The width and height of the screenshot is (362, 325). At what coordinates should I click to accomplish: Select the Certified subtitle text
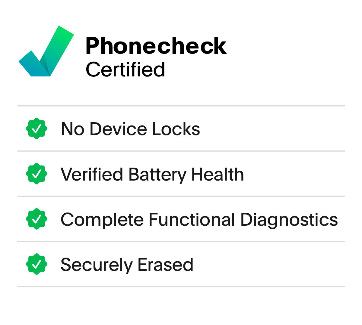125,70
